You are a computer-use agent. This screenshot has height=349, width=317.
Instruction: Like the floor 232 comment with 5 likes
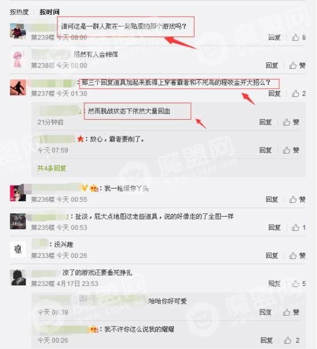299,284
